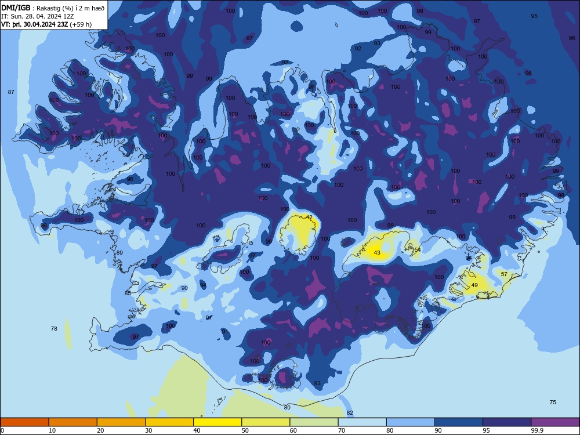Click the humidity value '75' over the southeast sea
This screenshot has height=435, width=580.
click(553, 402)
